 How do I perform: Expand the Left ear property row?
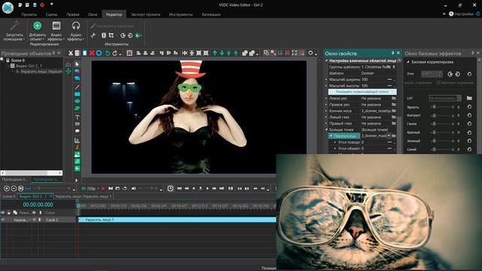click(326, 99)
